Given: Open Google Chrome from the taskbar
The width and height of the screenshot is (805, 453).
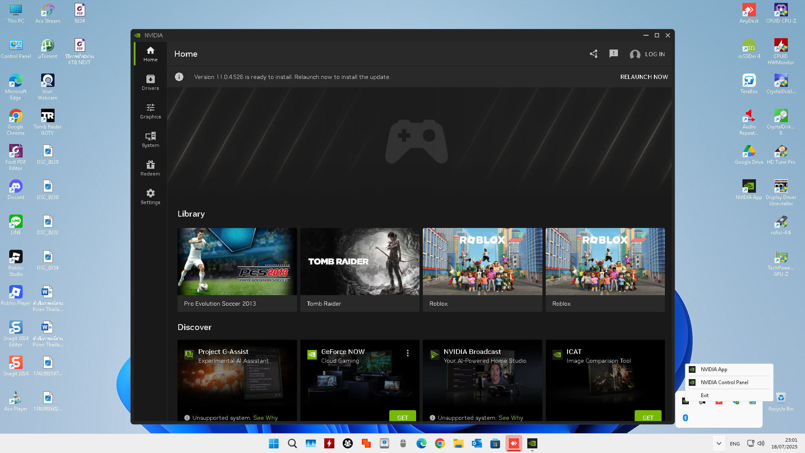Looking at the screenshot, I should coord(440,443).
